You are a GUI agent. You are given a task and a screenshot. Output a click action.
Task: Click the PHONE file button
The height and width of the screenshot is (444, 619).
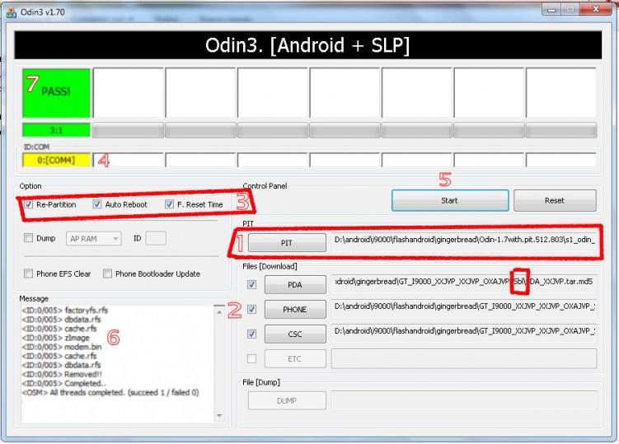[295, 310]
